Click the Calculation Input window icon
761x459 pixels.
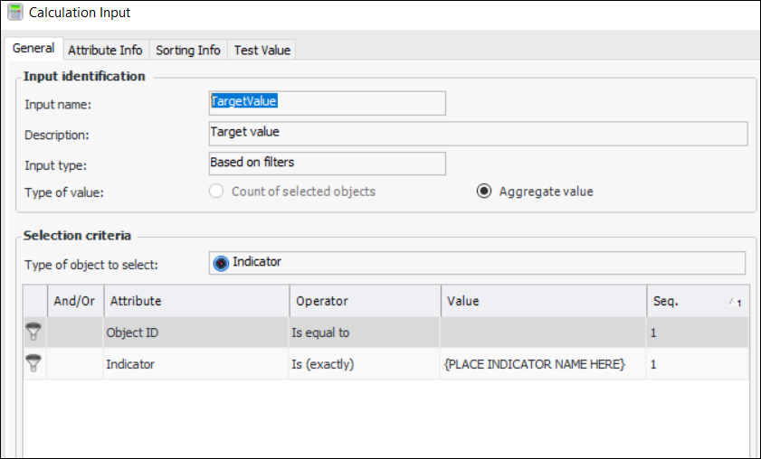click(x=14, y=13)
